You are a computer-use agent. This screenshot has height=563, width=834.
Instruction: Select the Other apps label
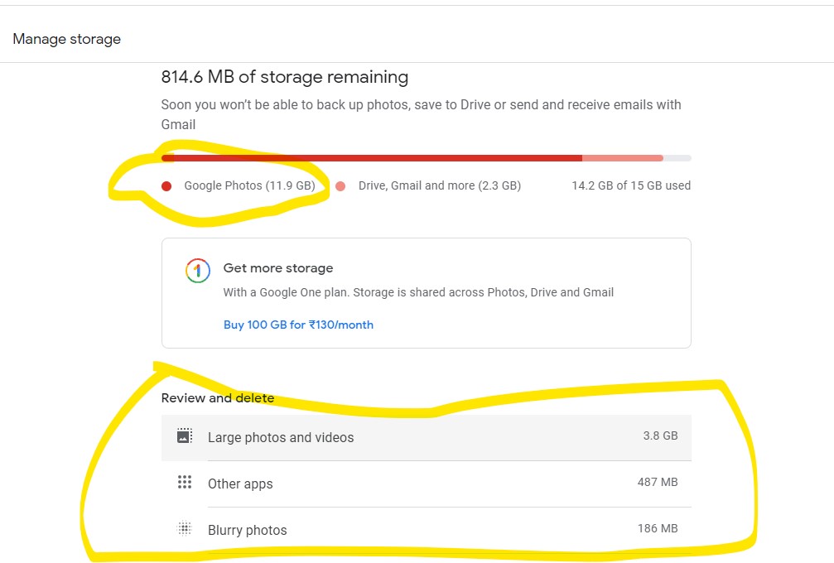pyautogui.click(x=240, y=484)
